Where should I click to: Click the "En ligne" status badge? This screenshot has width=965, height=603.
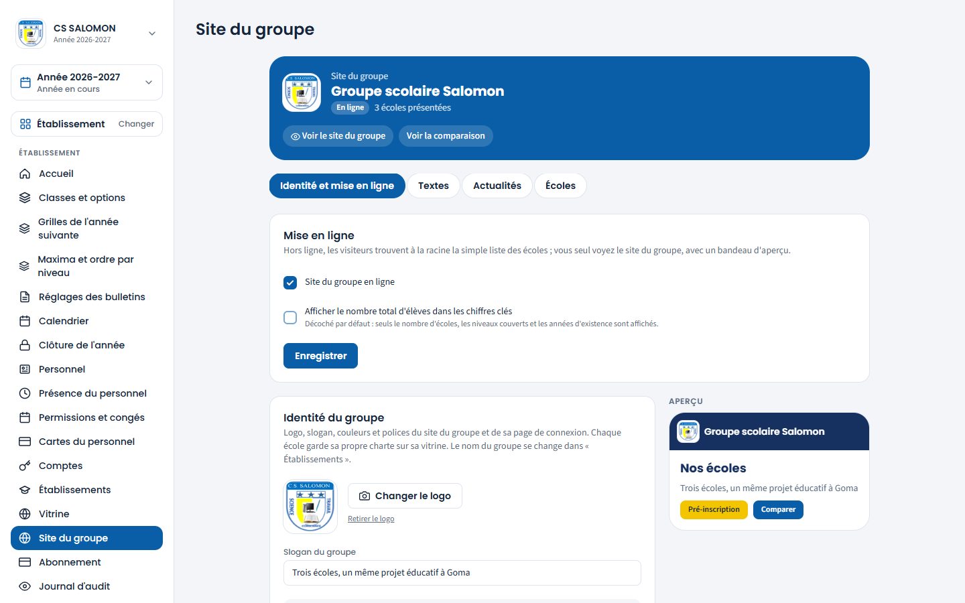pyautogui.click(x=350, y=108)
